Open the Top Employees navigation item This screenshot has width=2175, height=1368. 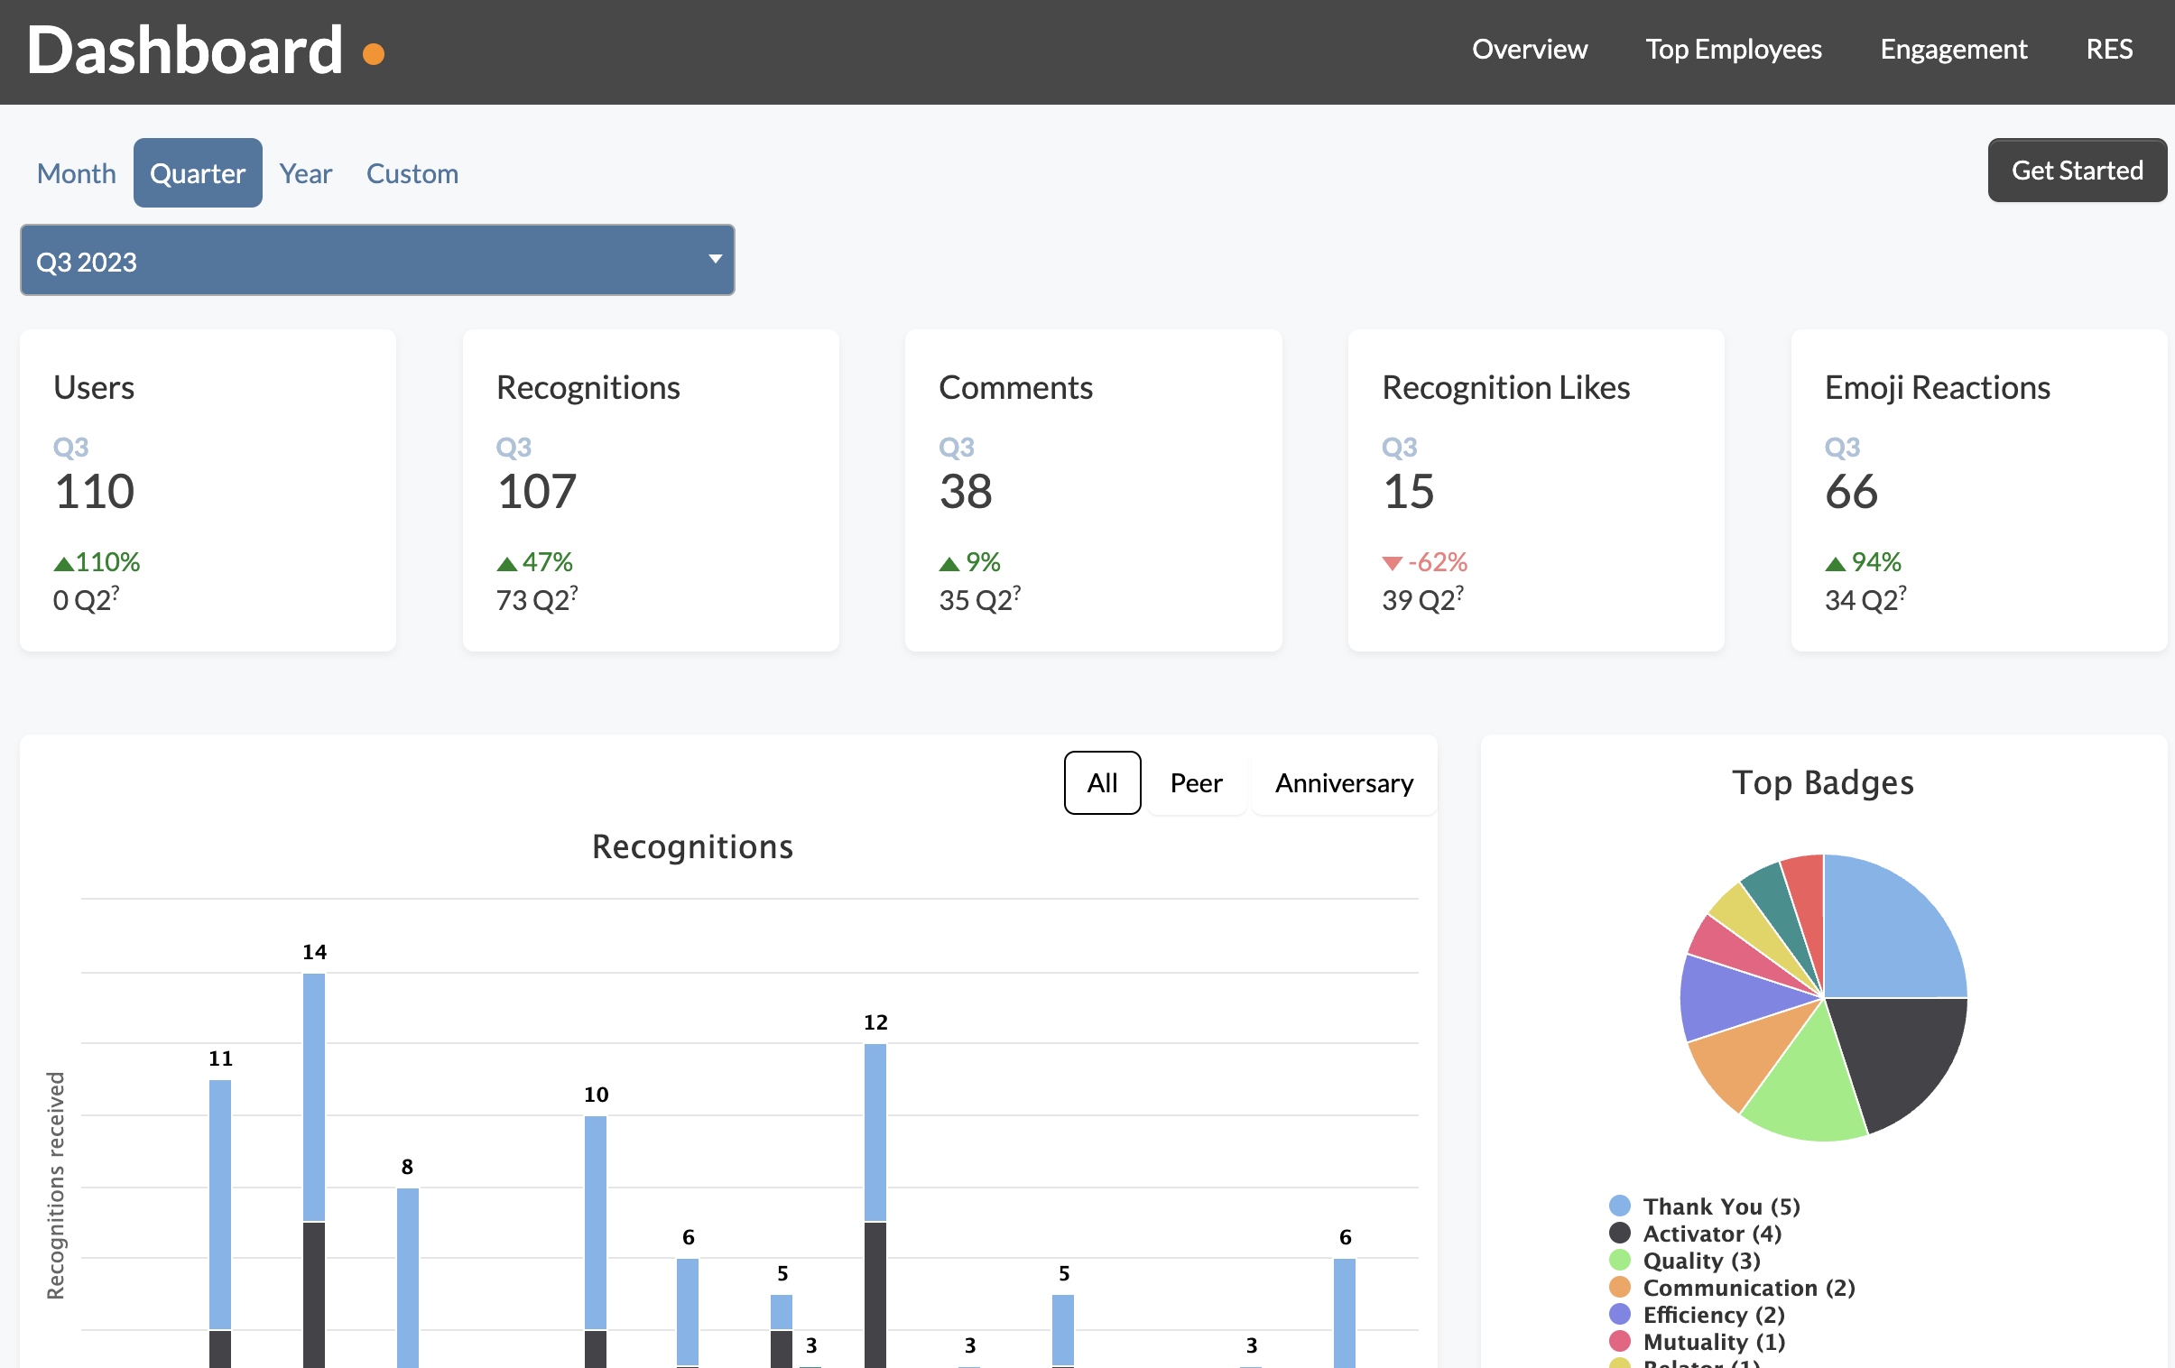tap(1734, 50)
